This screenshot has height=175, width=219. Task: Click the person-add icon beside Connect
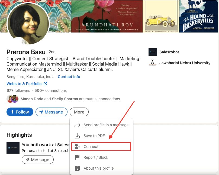click(x=77, y=147)
